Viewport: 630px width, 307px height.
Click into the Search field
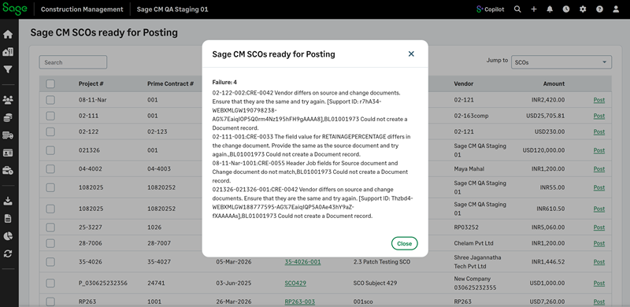point(73,62)
